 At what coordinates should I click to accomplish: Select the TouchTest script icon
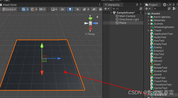click(152, 81)
